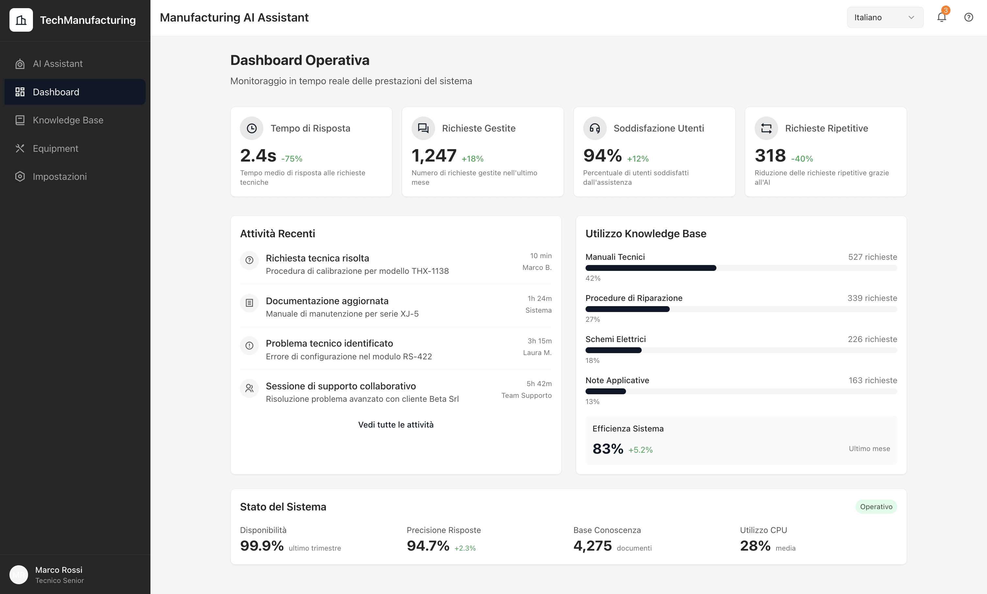Click headset icon on Soddisfazione Utenti

click(x=595, y=128)
